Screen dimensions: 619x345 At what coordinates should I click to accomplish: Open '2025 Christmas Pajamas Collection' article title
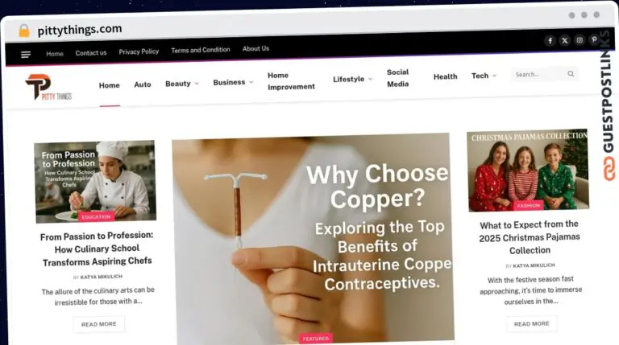tap(530, 237)
